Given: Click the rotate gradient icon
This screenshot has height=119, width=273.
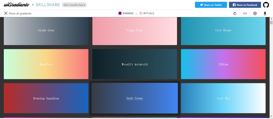Looking at the screenshot, I should click(235, 13).
